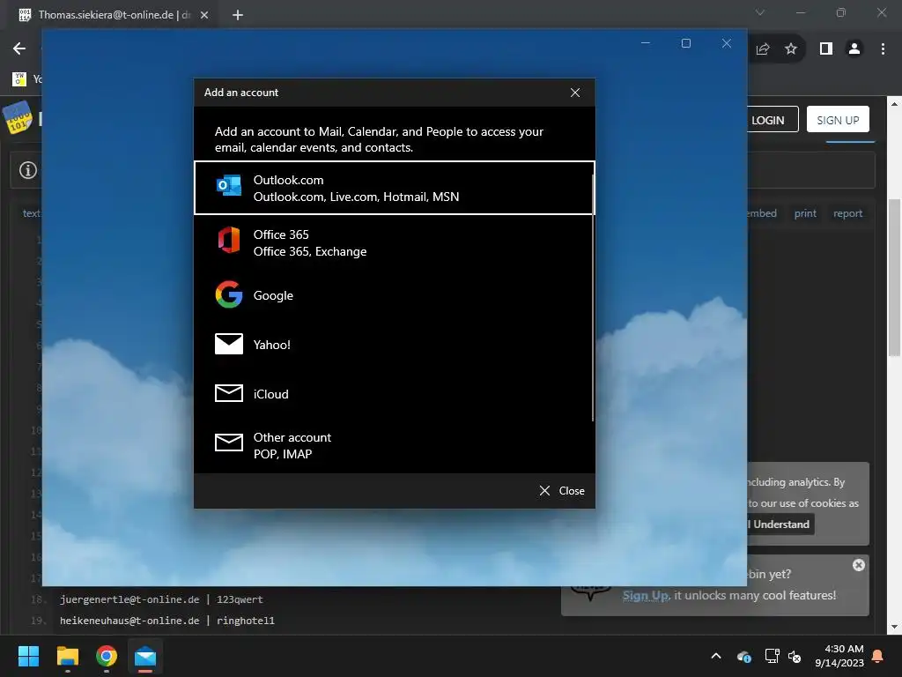
Task: Bookmark page with star icon
Action: click(x=791, y=49)
